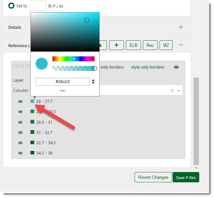Screen dimensions: 214x198
Task: Toggle eye icon for 29.3 - 31 range
Action: pos(20,122)
